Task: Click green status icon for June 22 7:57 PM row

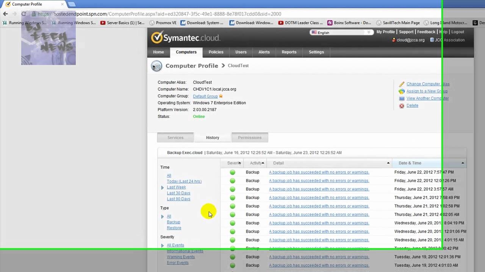Action: (233, 172)
